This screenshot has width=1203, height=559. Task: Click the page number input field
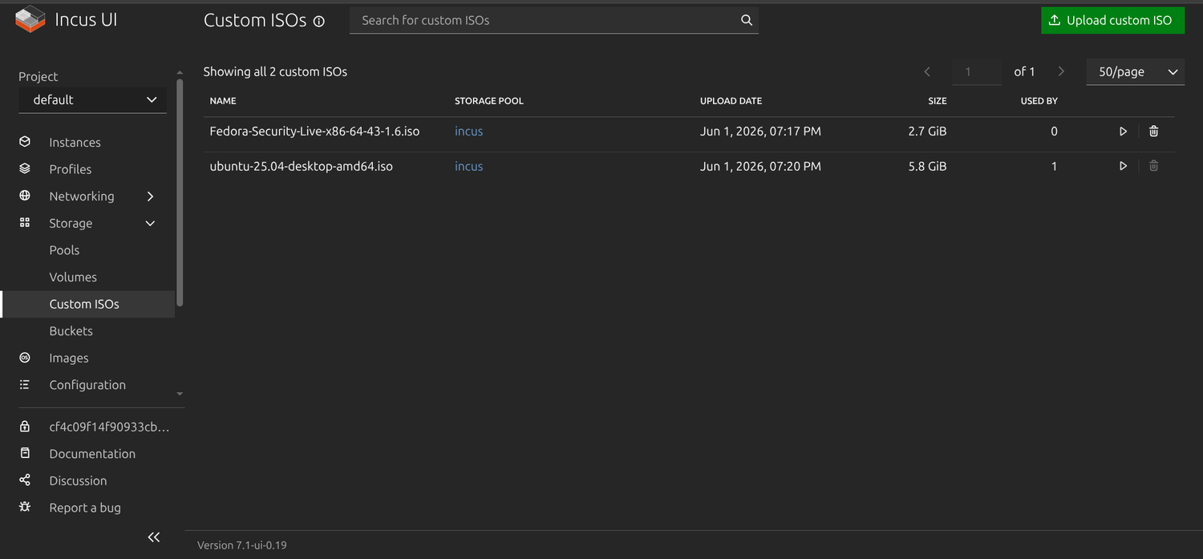point(977,71)
